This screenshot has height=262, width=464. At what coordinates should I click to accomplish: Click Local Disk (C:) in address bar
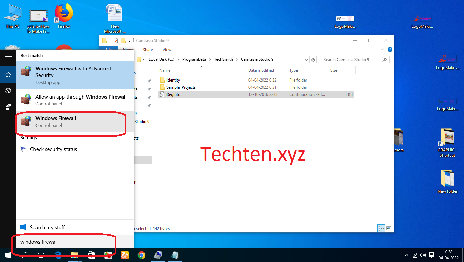tap(161, 59)
